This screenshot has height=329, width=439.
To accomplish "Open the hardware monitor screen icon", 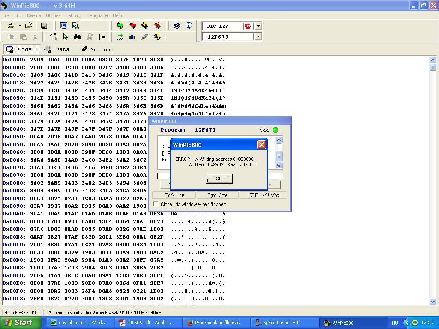I will click(64, 26).
